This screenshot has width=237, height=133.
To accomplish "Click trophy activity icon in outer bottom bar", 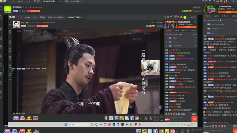I will pos(29,131).
